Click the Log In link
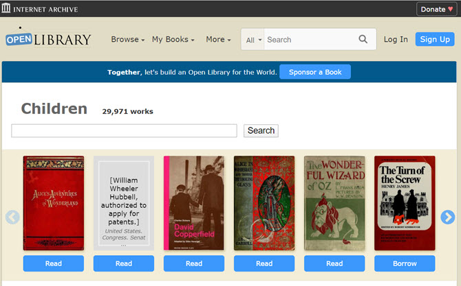The height and width of the screenshot is (286, 461). click(x=396, y=39)
